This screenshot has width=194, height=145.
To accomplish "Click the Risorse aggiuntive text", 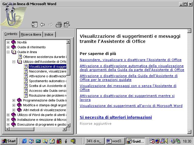I will point(95,124).
